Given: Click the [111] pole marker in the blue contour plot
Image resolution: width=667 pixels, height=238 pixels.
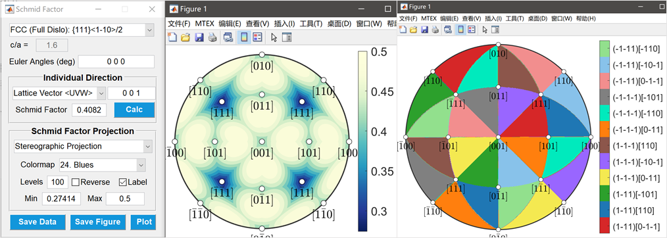Looking at the screenshot, I should tap(302, 101).
